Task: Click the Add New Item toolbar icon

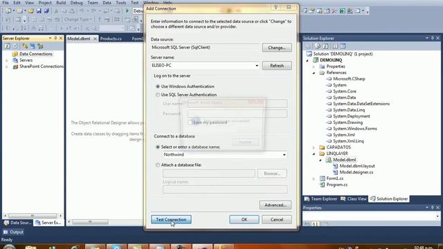Action: pyautogui.click(x=19, y=11)
